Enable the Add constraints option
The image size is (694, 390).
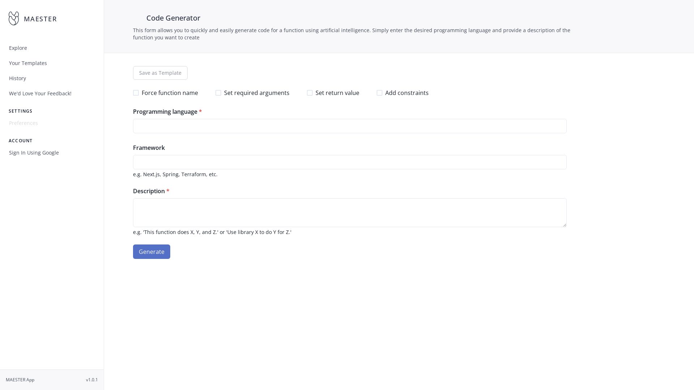click(x=380, y=93)
